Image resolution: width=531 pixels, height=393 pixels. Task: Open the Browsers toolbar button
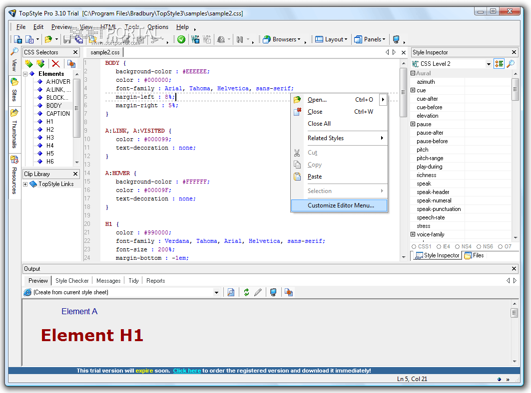click(282, 39)
